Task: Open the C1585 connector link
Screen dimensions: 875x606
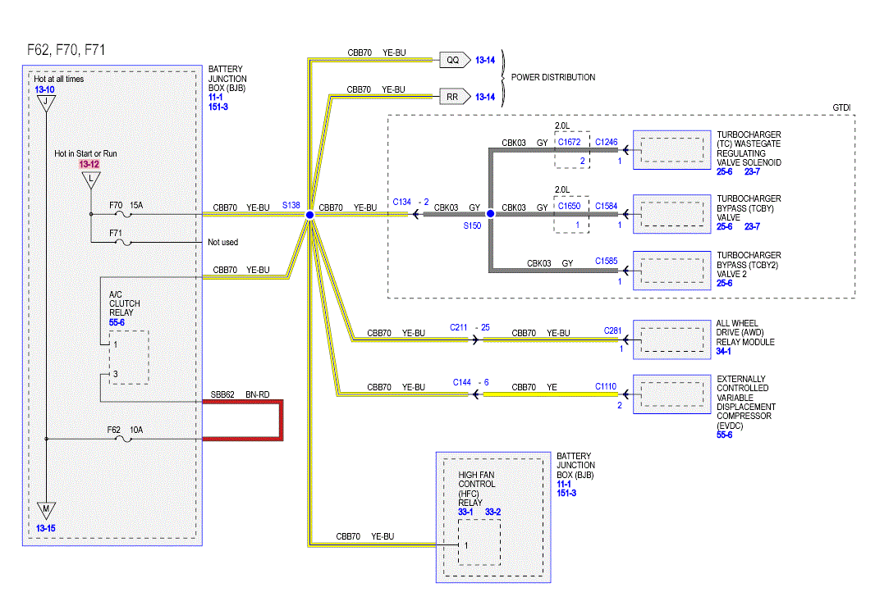Action: point(607,261)
